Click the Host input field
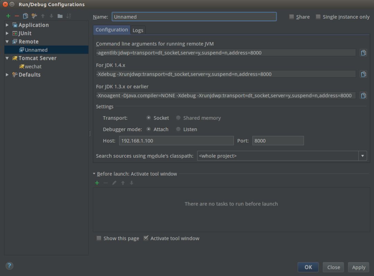The height and width of the screenshot is (276, 374). [x=176, y=141]
